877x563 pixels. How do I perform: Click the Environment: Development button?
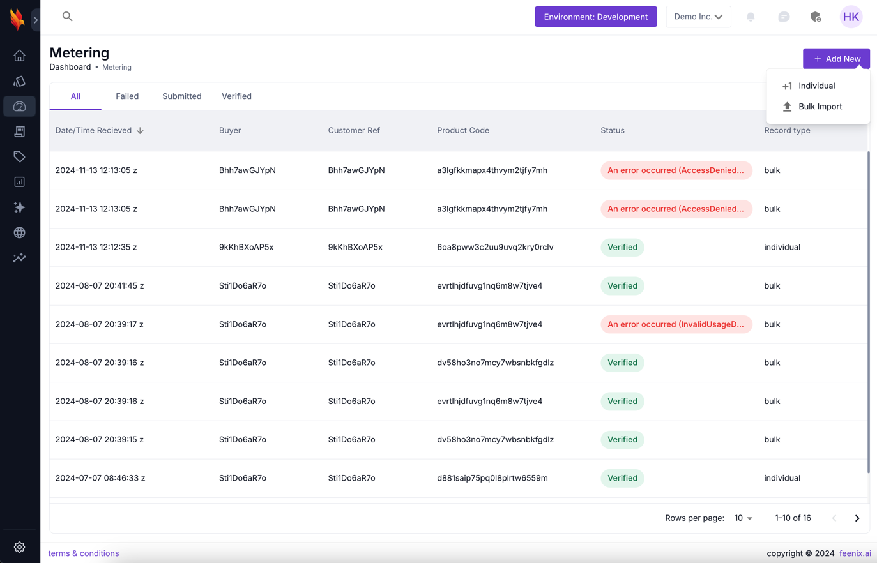tap(595, 17)
